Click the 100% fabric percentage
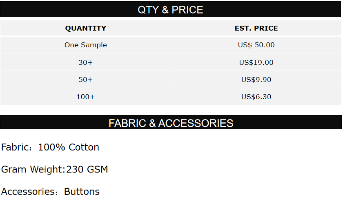This screenshot has height=208, width=343. pos(51,147)
